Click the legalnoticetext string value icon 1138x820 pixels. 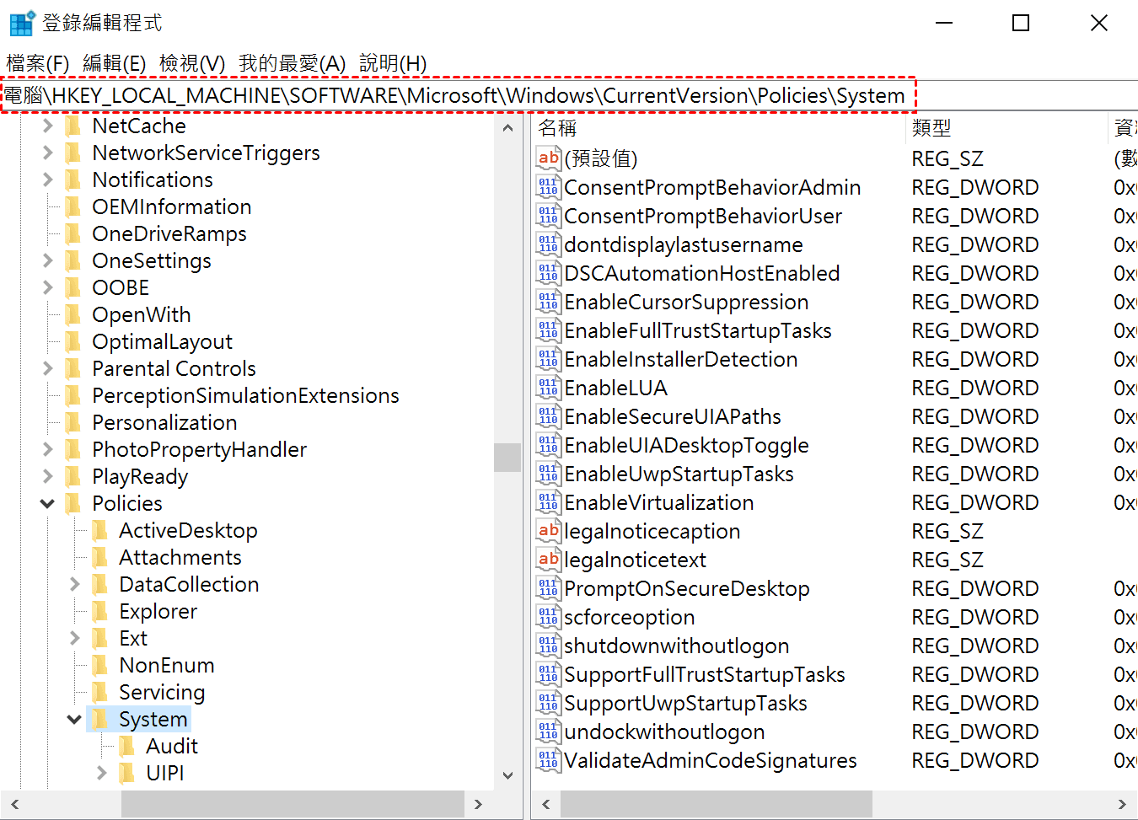pyautogui.click(x=548, y=560)
